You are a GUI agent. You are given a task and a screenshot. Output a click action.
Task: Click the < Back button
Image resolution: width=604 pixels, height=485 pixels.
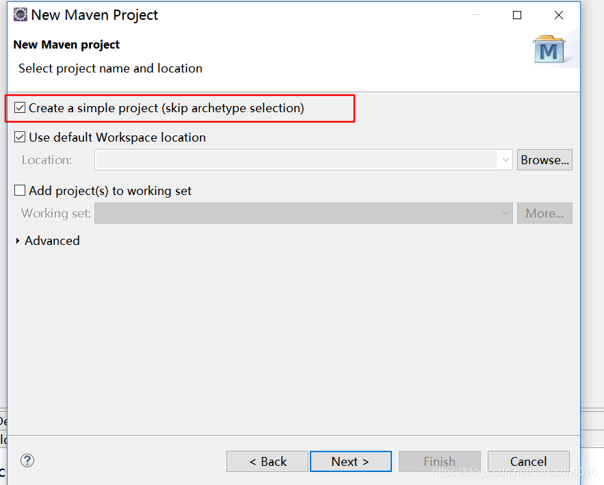(267, 462)
